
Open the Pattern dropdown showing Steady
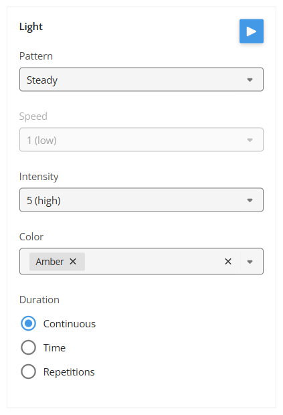(x=142, y=80)
